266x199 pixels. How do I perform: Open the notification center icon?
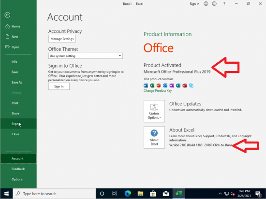tap(258, 194)
